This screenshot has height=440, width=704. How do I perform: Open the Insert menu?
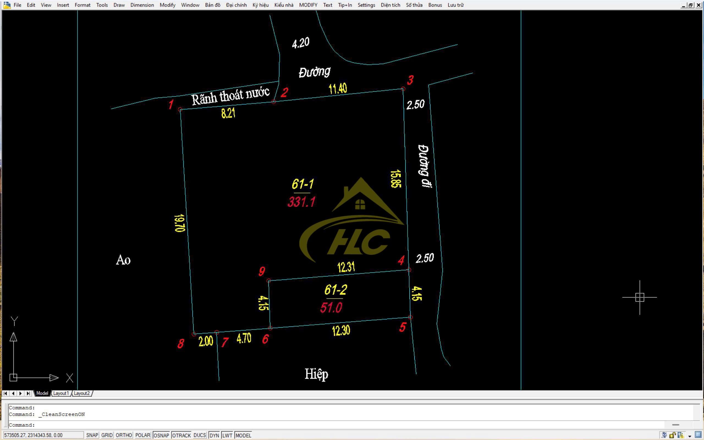coord(63,5)
